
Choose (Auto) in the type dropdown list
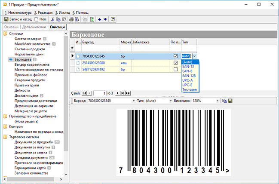click(x=190, y=62)
